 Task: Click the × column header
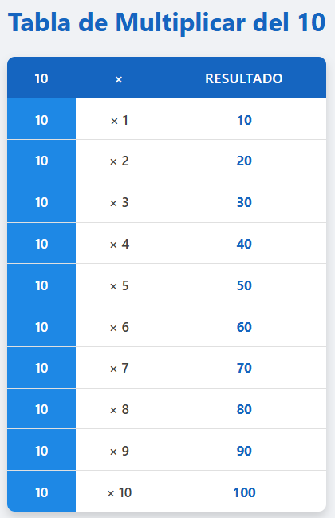119,78
